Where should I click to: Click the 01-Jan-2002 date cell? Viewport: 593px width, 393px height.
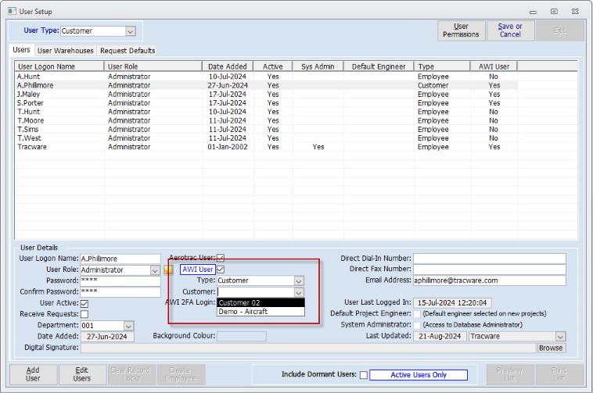[x=228, y=147]
